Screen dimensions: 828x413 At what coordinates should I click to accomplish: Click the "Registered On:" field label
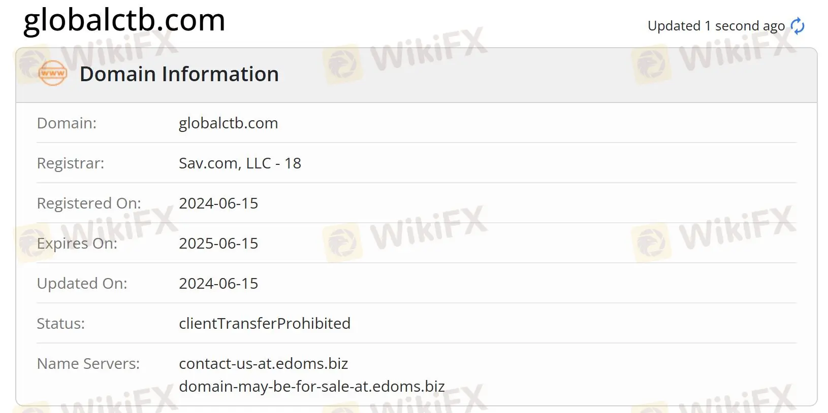[x=89, y=203]
